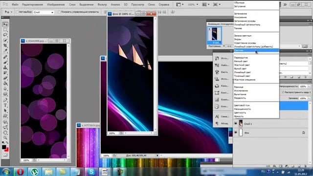Select the Pen tool

click(5, 100)
